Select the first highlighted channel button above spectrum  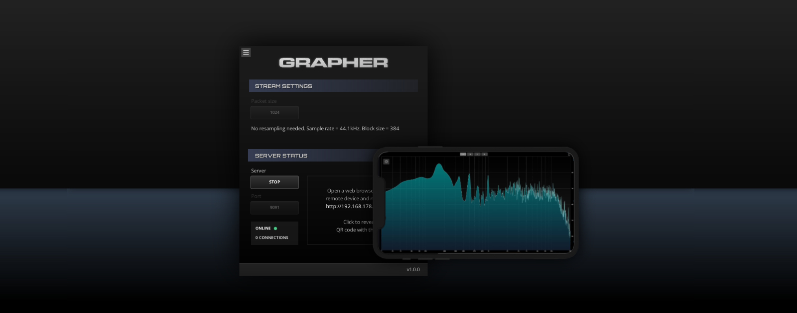pyautogui.click(x=463, y=155)
